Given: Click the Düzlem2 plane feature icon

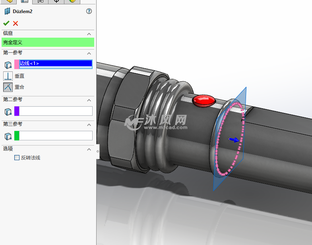Looking at the screenshot, I should (8, 11).
